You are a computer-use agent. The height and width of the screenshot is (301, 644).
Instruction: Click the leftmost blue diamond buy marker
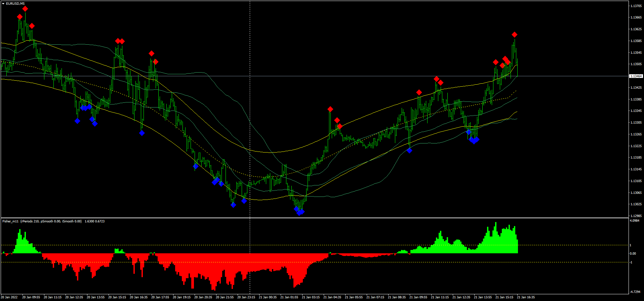[77, 121]
